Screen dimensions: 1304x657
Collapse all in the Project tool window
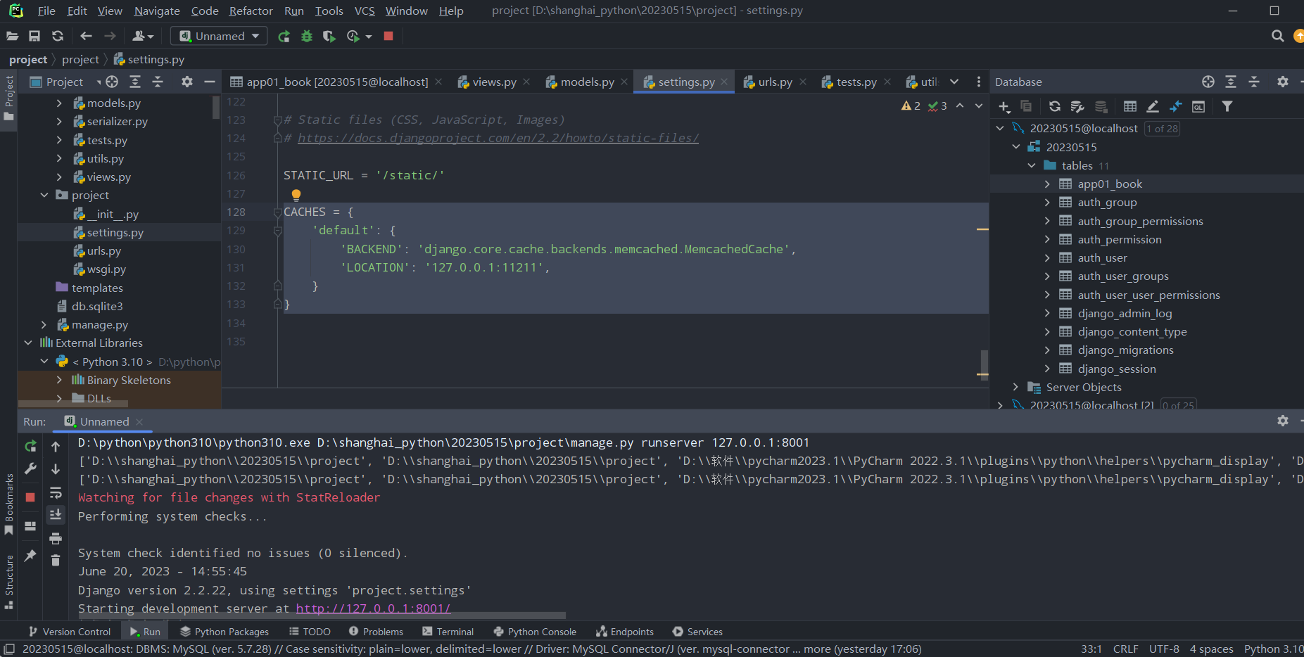[158, 82]
